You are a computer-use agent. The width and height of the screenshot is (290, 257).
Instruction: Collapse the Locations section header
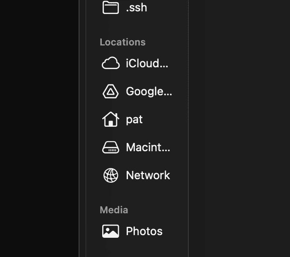pyautogui.click(x=122, y=42)
